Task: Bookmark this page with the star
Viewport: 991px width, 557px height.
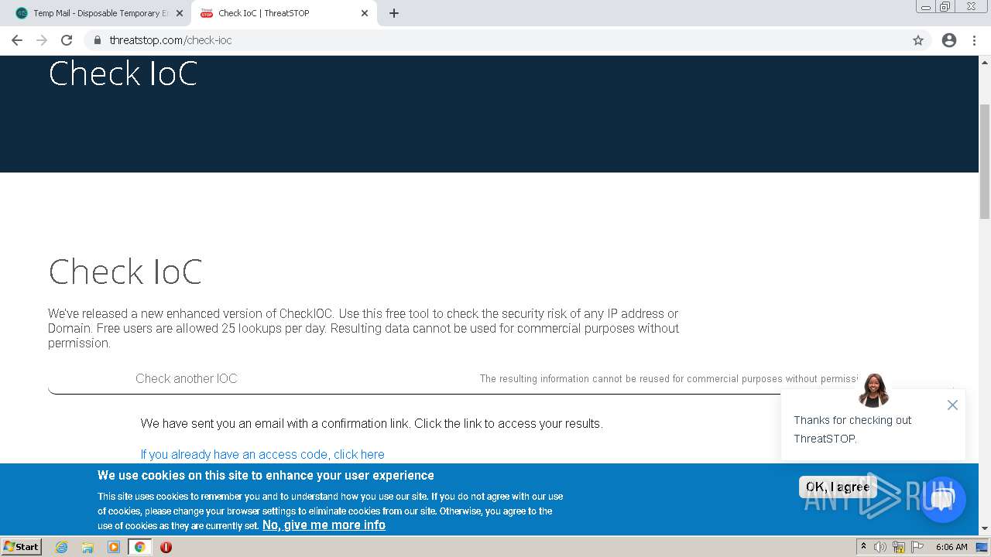Action: tap(918, 40)
